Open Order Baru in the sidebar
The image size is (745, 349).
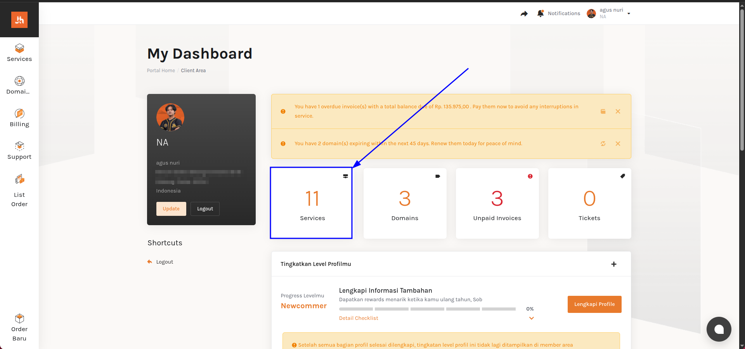pos(19,327)
